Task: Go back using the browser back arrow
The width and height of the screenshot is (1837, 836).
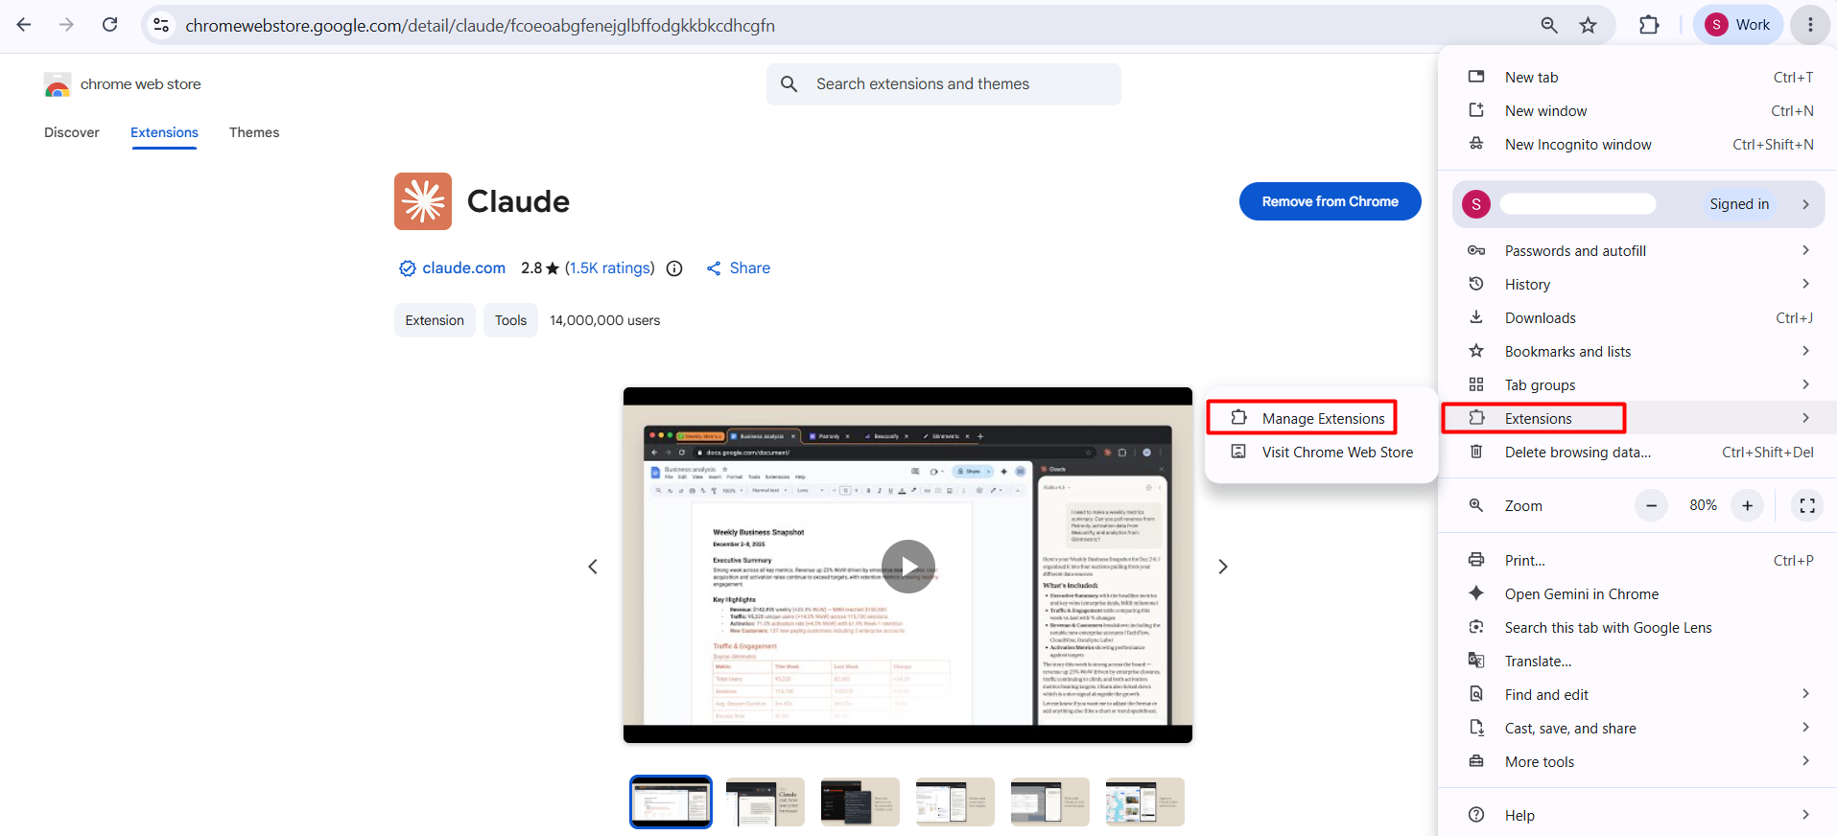Action: [24, 25]
